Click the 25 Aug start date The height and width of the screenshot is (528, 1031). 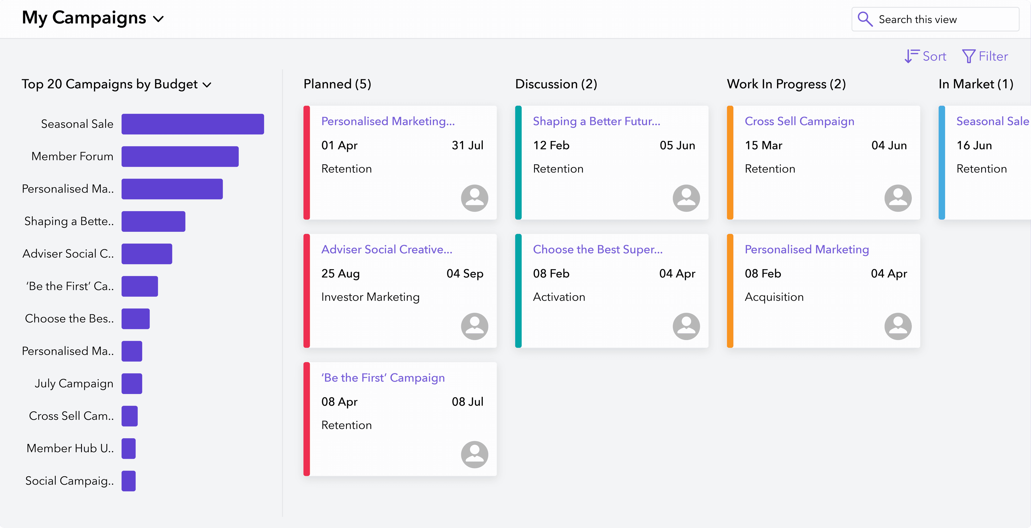point(341,273)
